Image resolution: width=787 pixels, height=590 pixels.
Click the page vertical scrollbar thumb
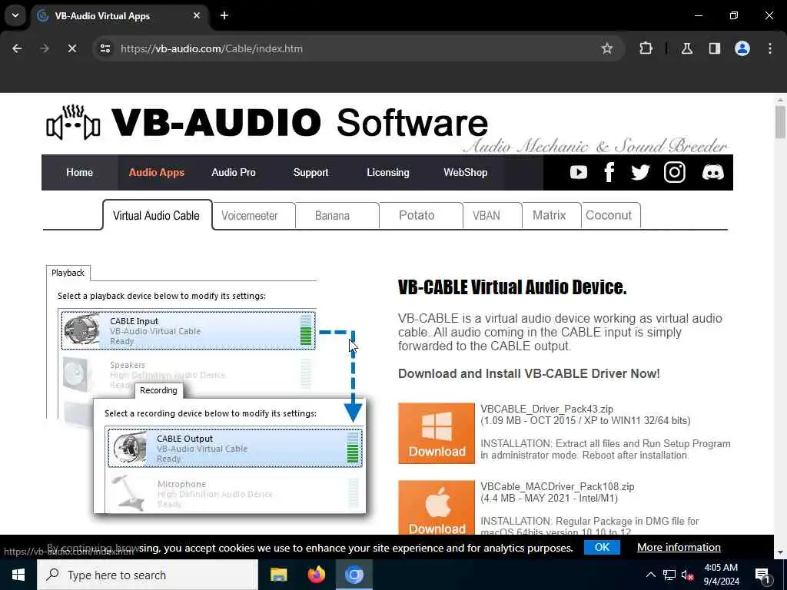tap(780, 121)
